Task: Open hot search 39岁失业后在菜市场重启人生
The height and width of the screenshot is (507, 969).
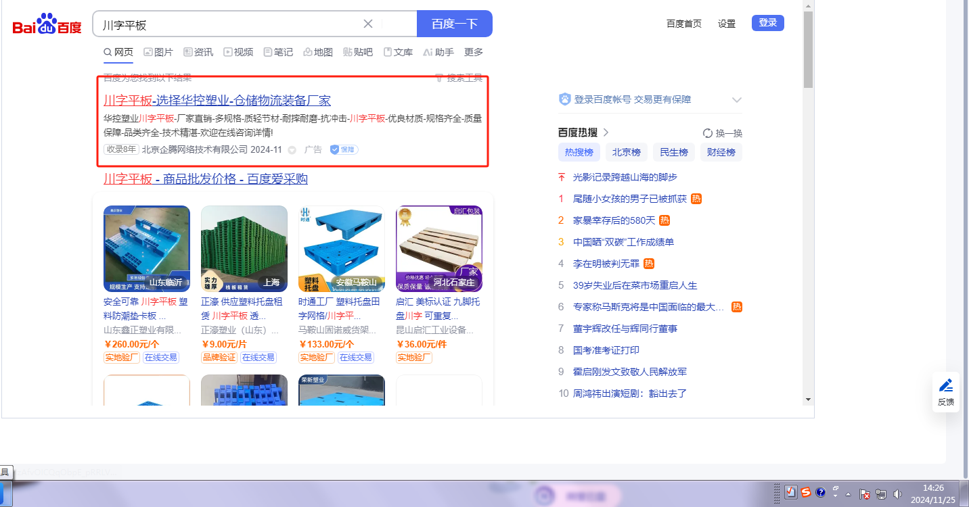Action: 635,285
